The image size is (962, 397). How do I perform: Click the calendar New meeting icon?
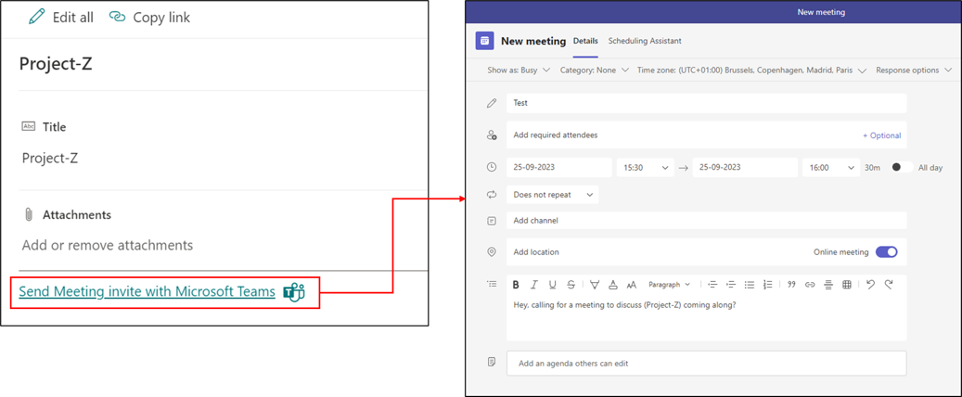pyautogui.click(x=484, y=41)
